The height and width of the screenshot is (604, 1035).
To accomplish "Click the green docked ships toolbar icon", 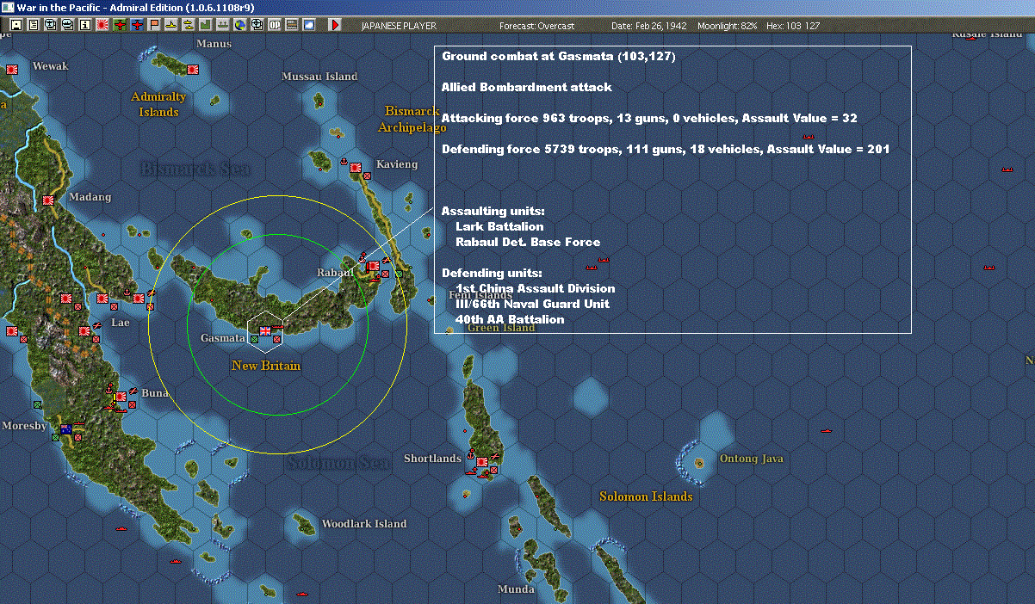I will point(222,25).
